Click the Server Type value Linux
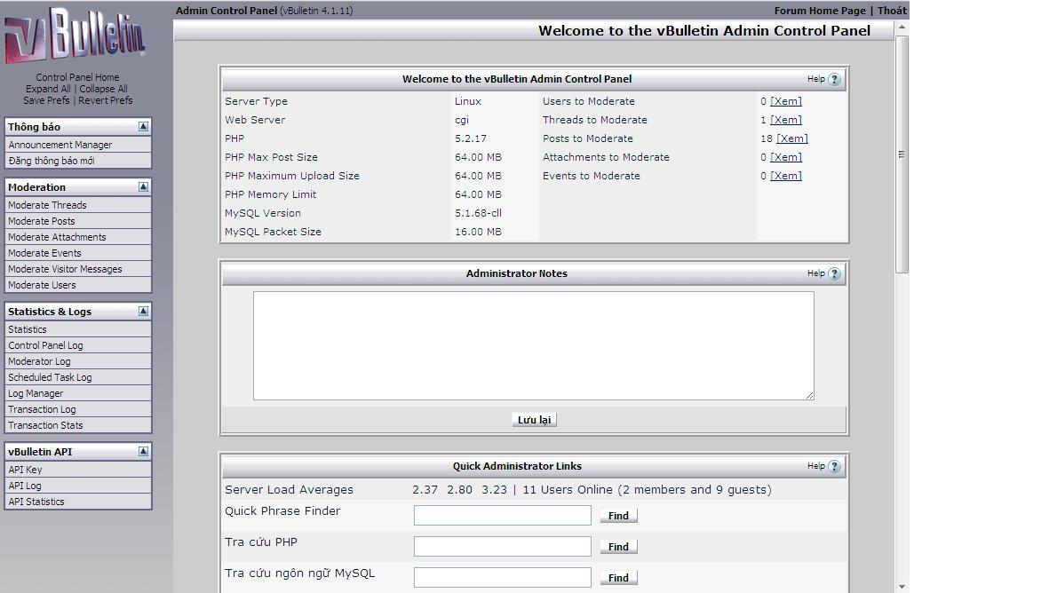Image resolution: width=1057 pixels, height=593 pixels. pos(468,101)
